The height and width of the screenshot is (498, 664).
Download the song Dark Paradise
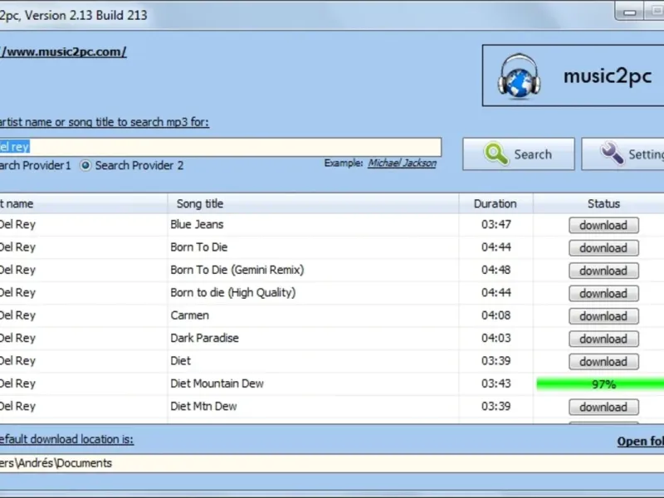click(x=603, y=339)
